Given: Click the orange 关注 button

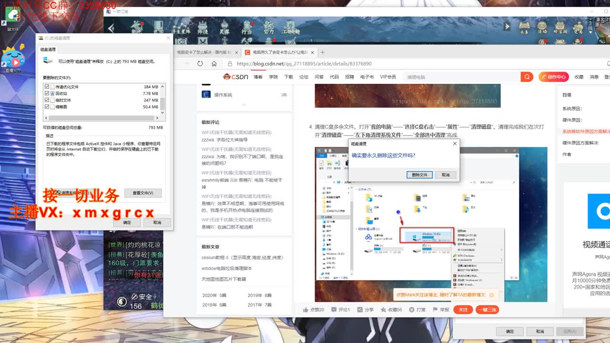Looking at the screenshot, I should 463,310.
